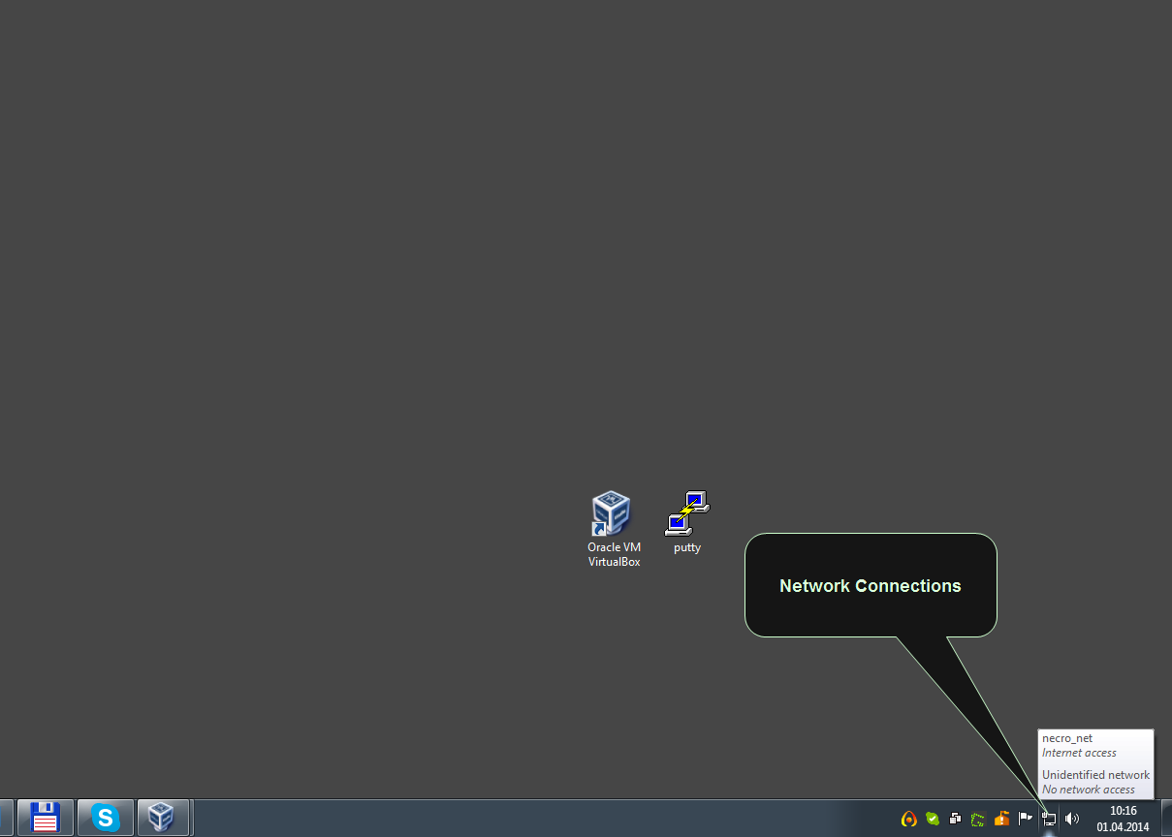The height and width of the screenshot is (837, 1172).
Task: Click the overlapping windows tray icon
Action: 956,819
